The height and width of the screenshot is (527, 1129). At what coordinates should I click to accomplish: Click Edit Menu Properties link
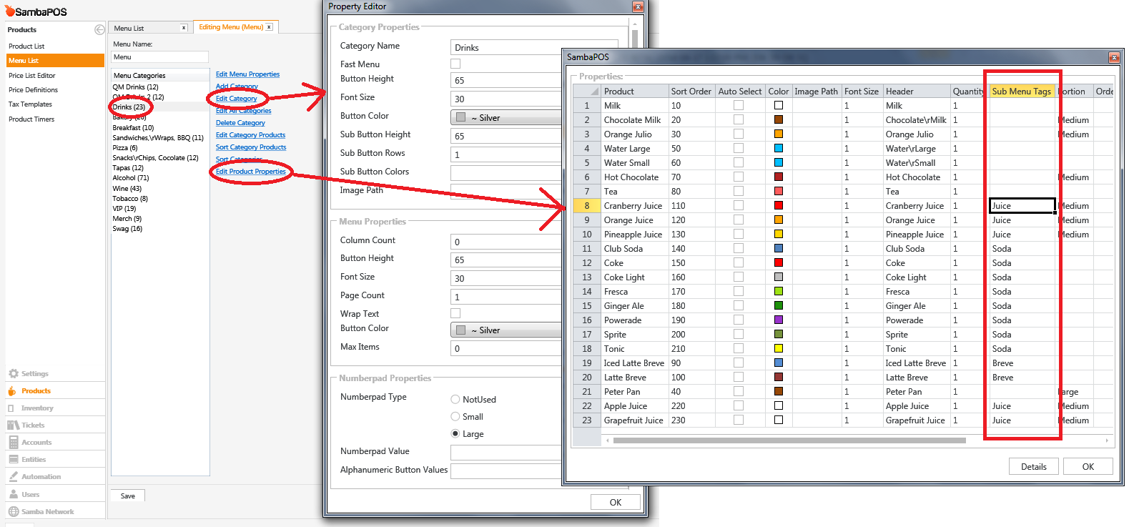tap(247, 74)
